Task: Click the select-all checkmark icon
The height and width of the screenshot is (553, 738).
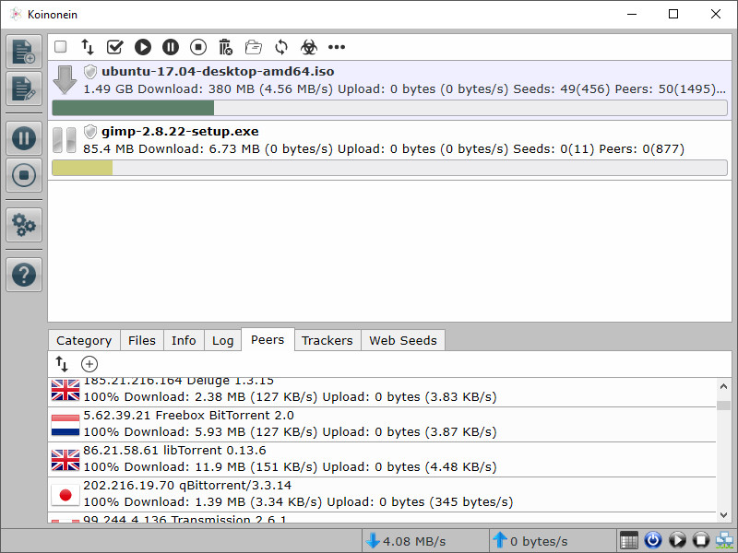Action: click(114, 47)
